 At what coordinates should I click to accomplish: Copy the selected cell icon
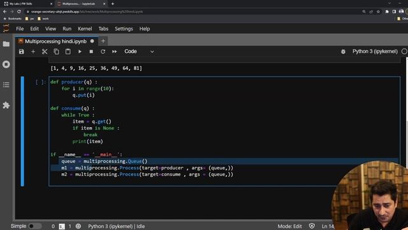pyautogui.click(x=56, y=51)
